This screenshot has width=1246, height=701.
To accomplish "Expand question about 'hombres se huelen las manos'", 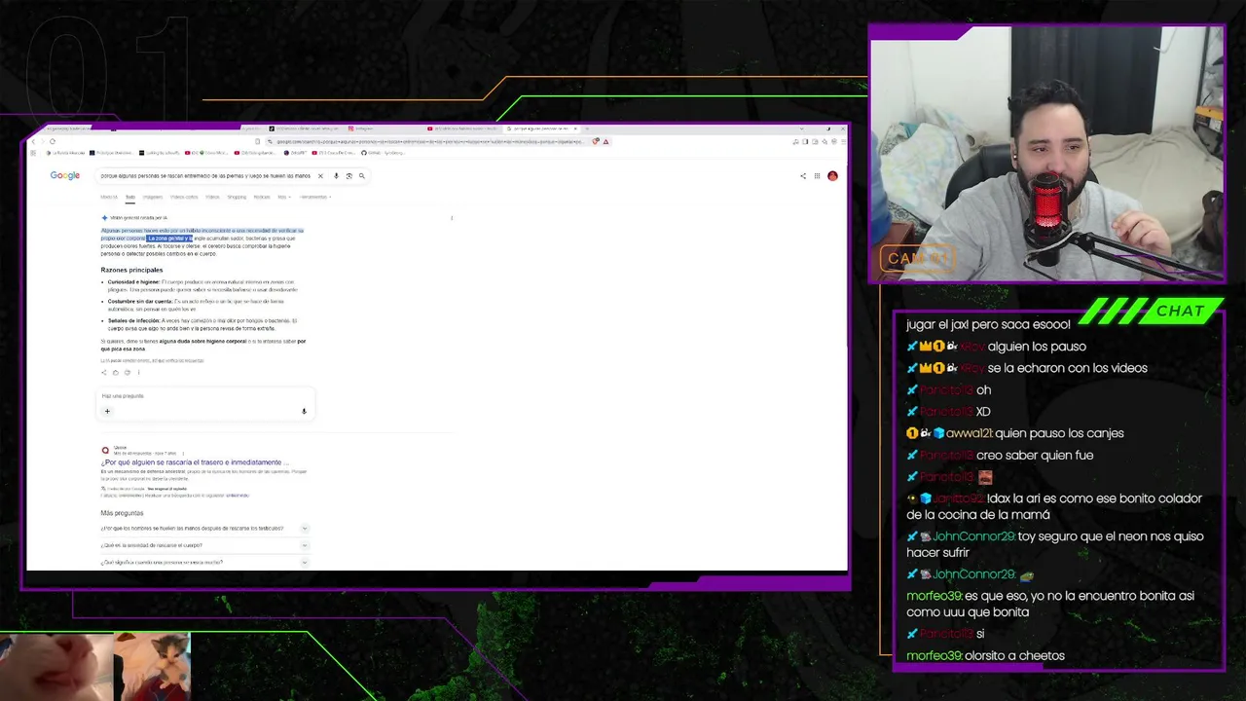I will point(204,529).
